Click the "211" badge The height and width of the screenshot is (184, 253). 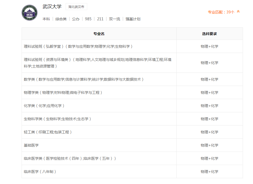[100, 19]
